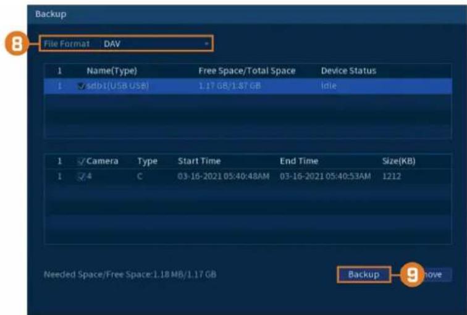
Task: Select the 03-16-2021 05:40:53AM end time cell
Action: point(325,176)
